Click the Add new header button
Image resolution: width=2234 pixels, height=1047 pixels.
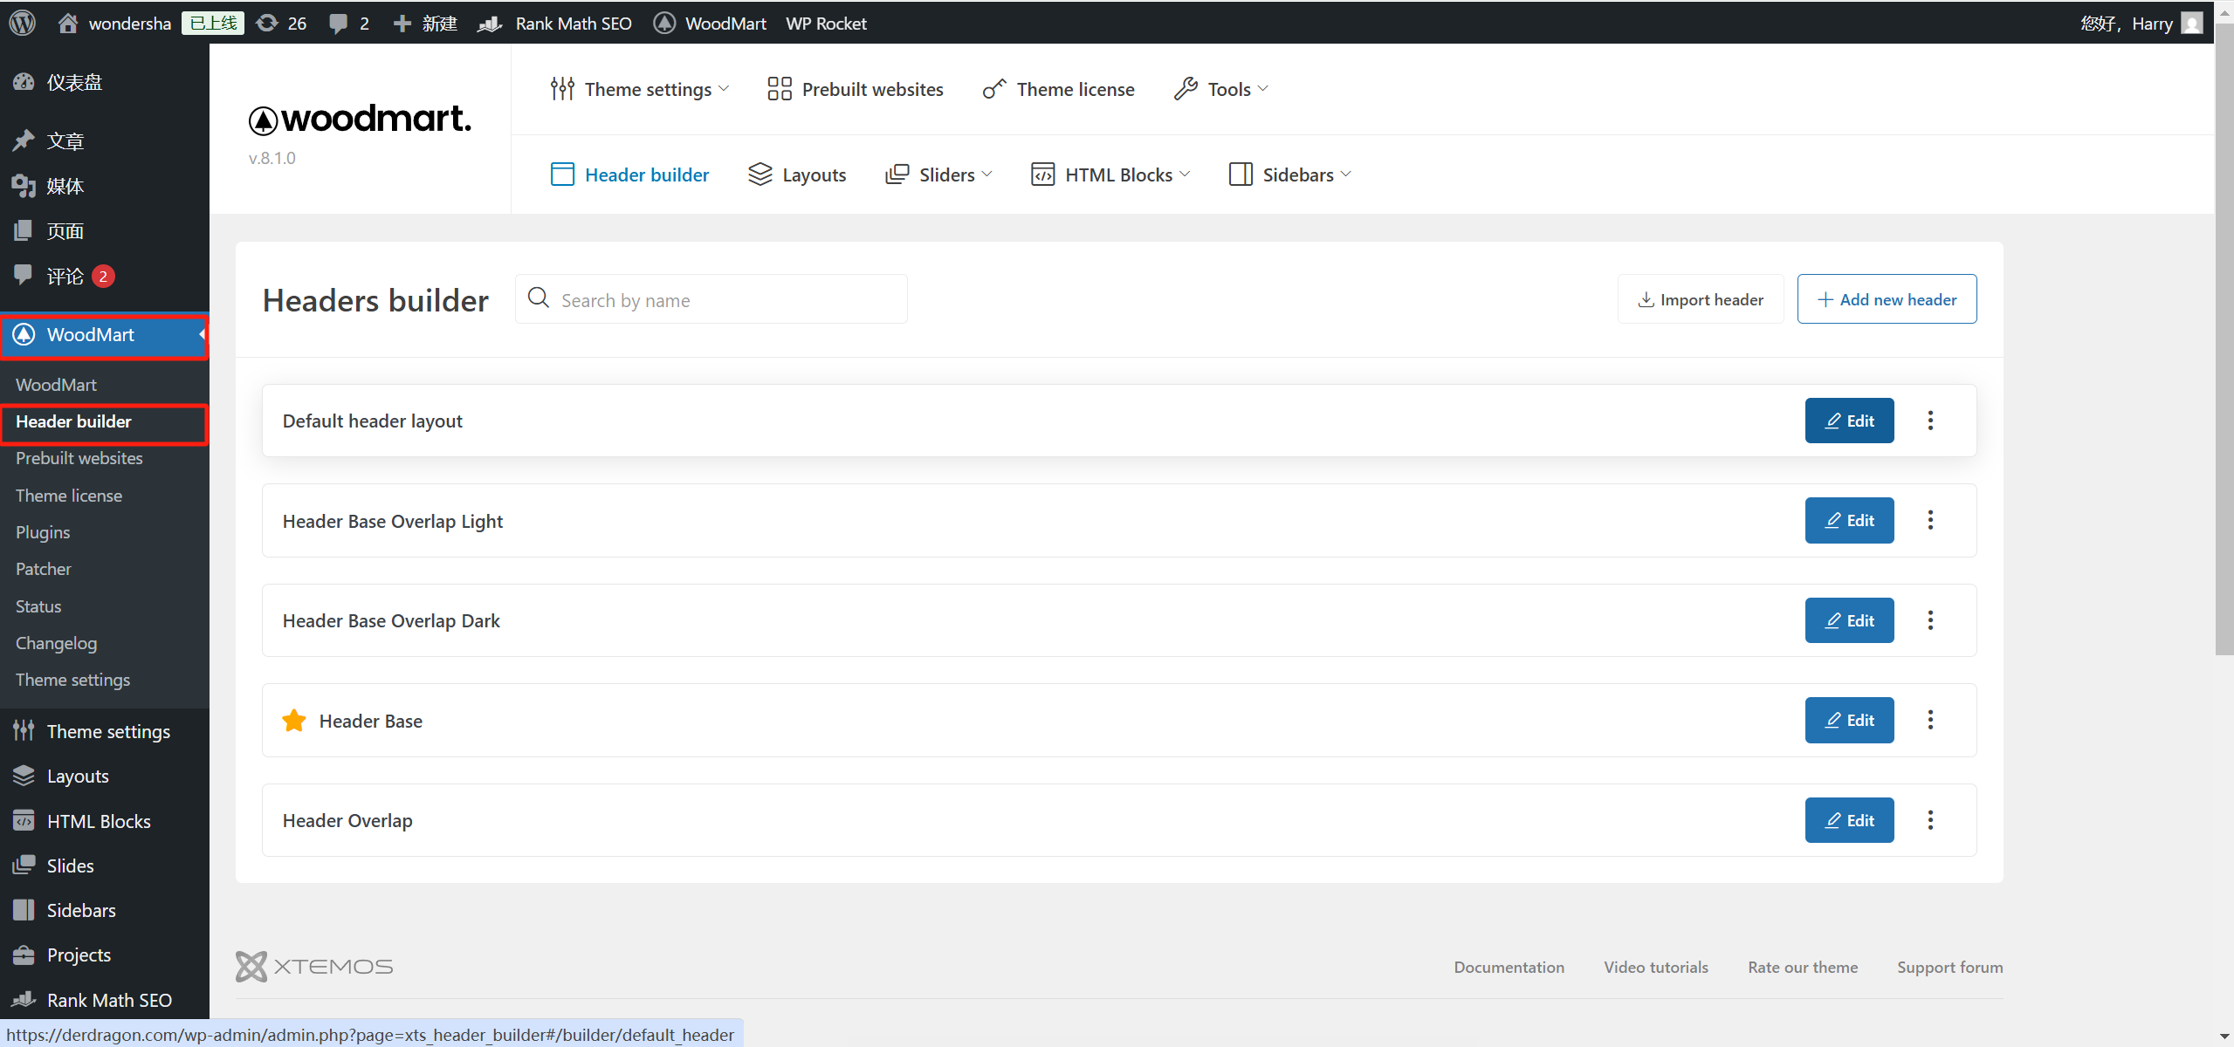click(x=1887, y=299)
